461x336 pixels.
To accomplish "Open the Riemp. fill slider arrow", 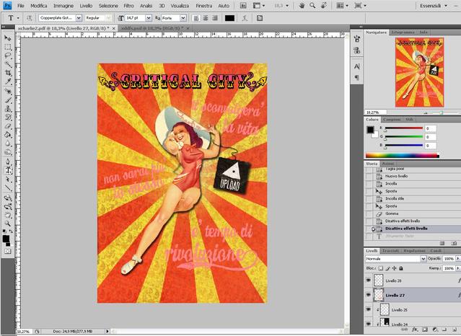I will (x=458, y=268).
